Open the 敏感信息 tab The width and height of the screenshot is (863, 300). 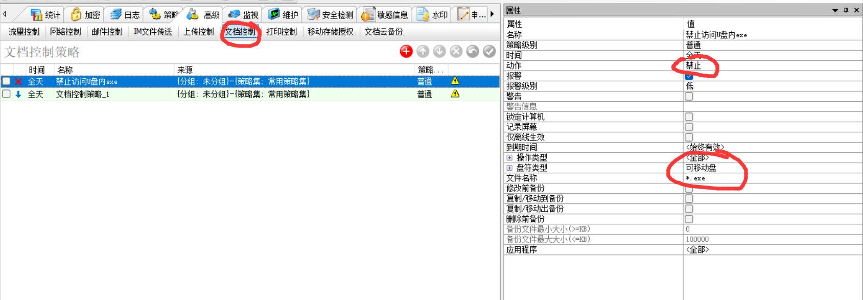[385, 15]
